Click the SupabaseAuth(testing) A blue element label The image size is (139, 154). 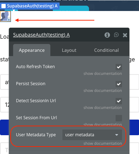[x=30, y=6]
